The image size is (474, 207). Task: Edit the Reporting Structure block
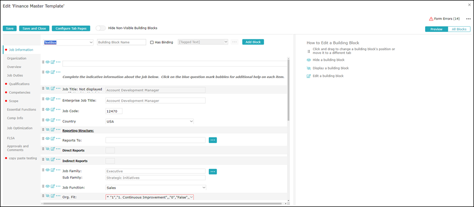53,129
